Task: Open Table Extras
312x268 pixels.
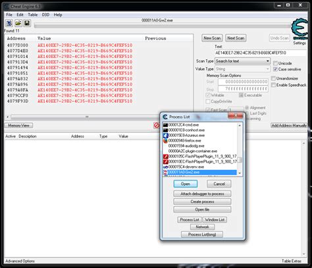Action: 292,261
